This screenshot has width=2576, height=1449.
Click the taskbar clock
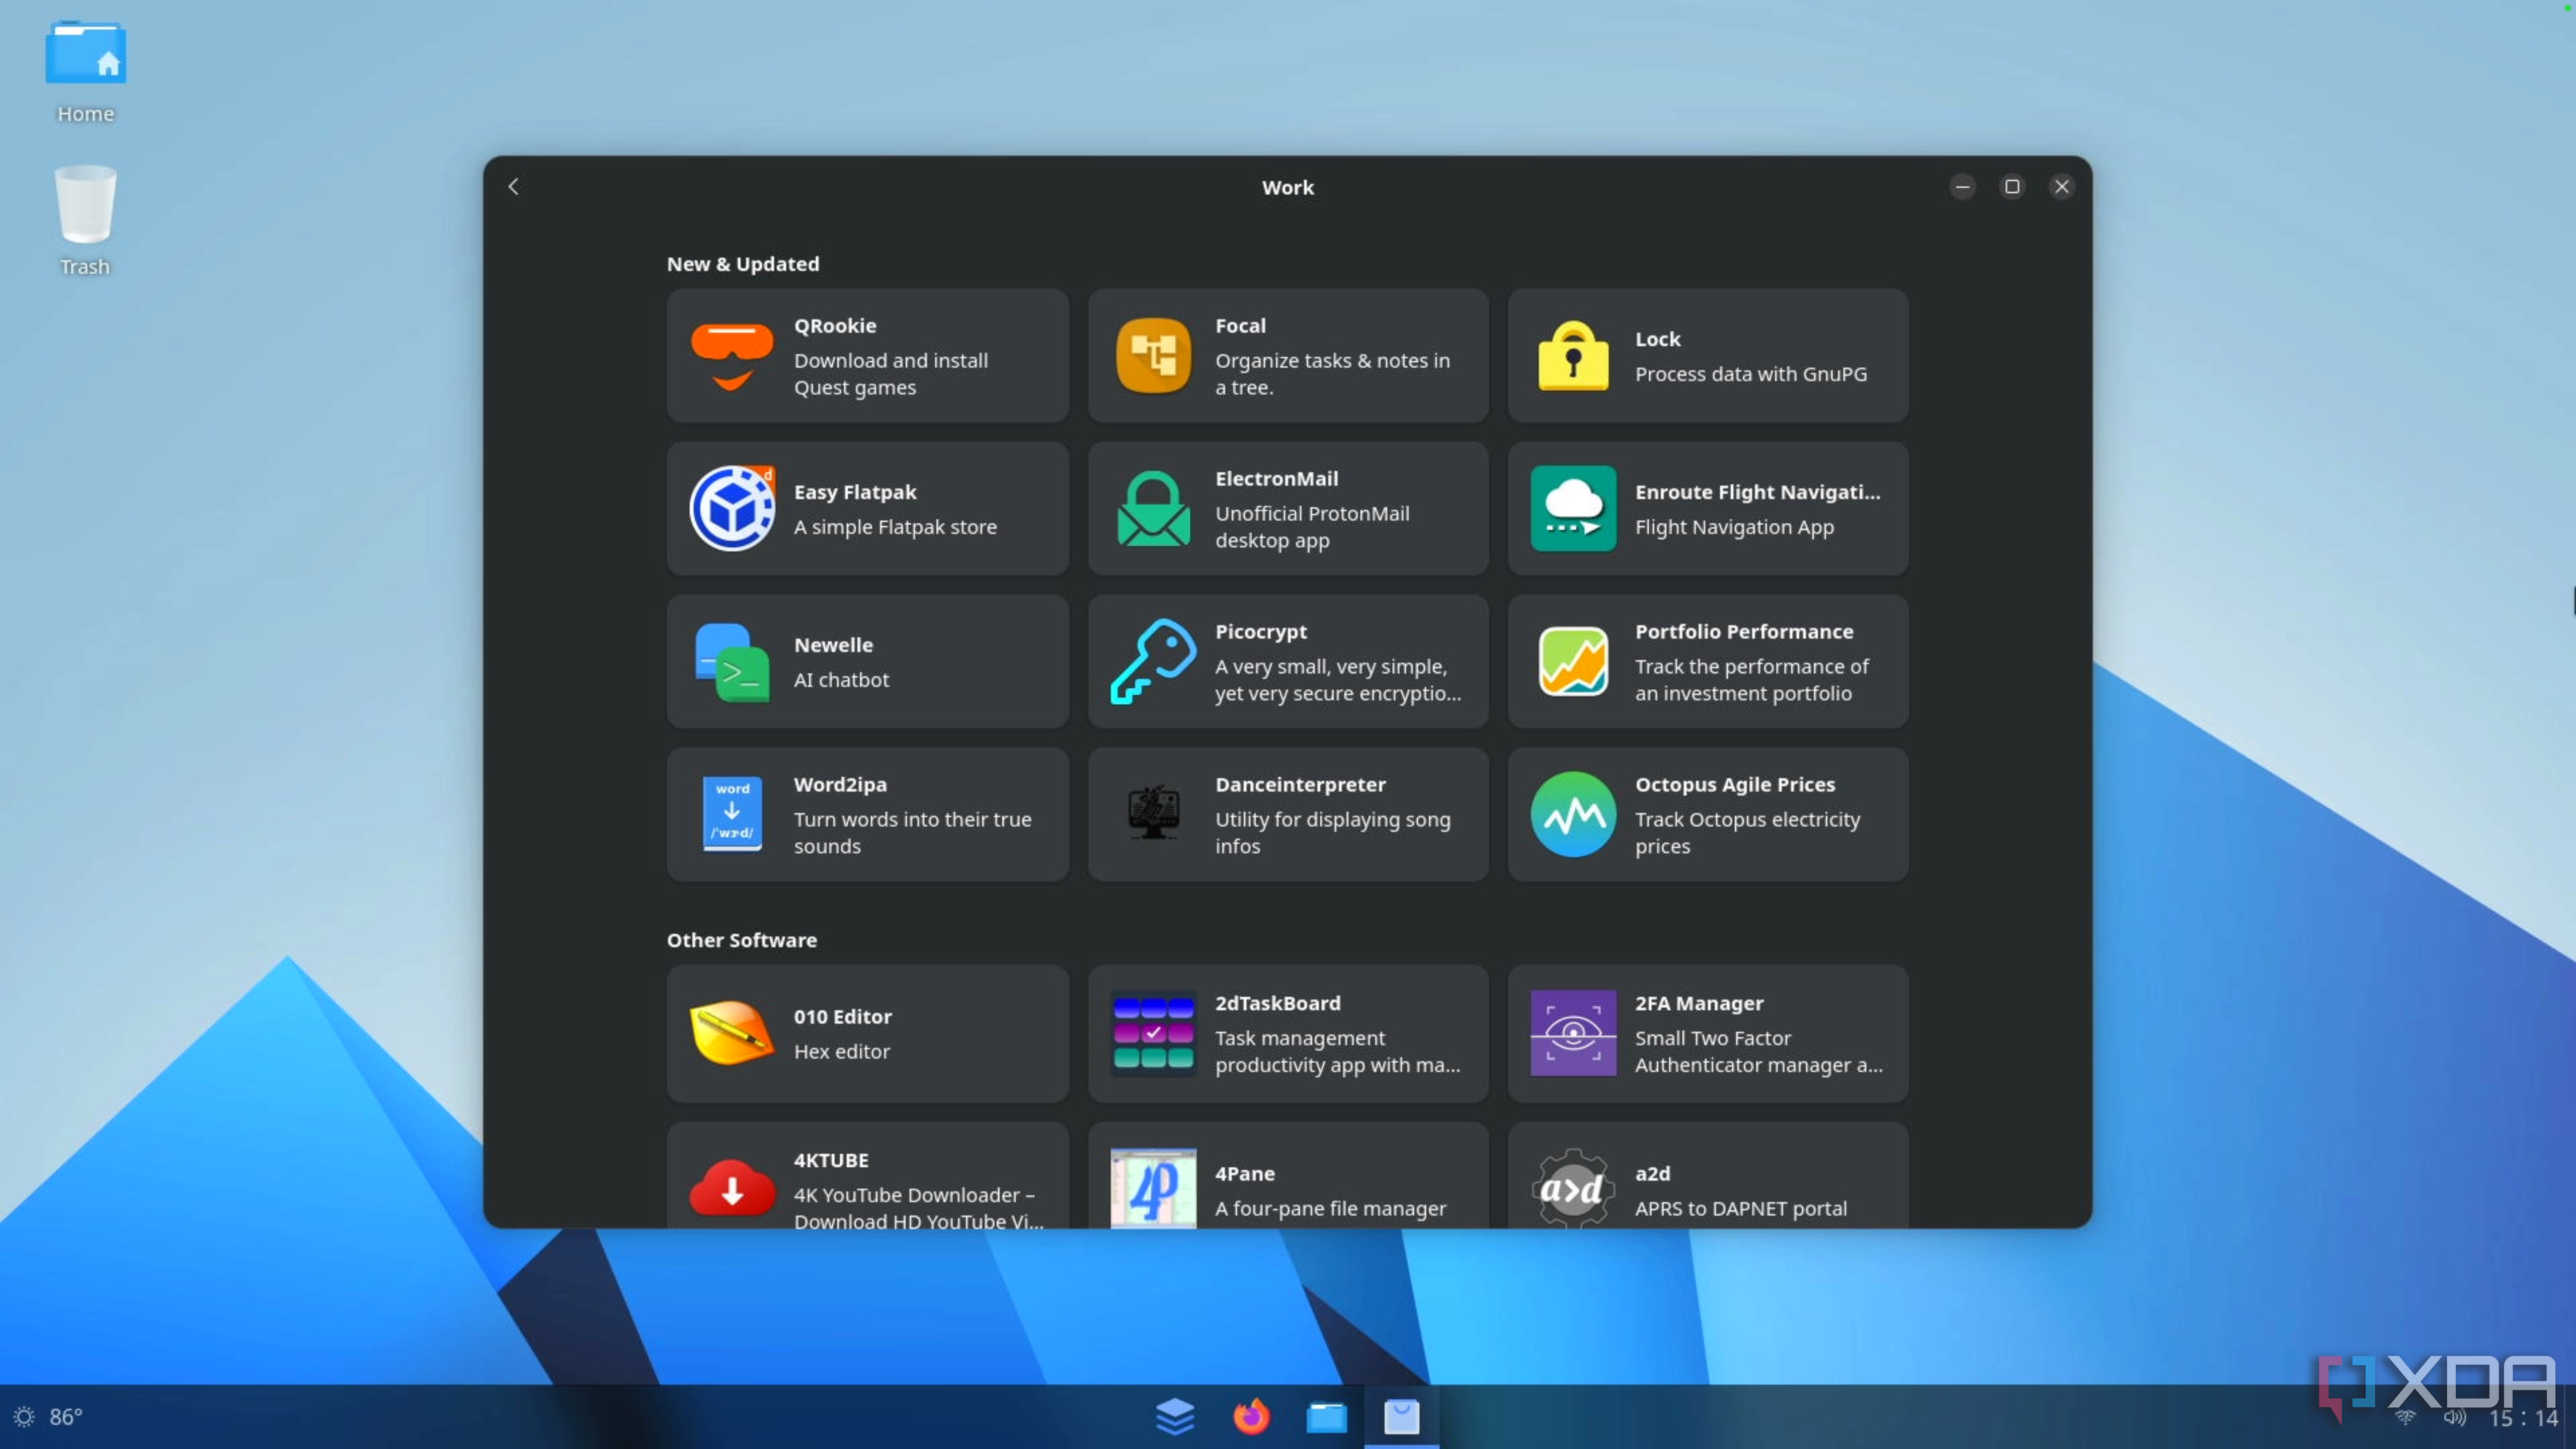point(2522,1418)
